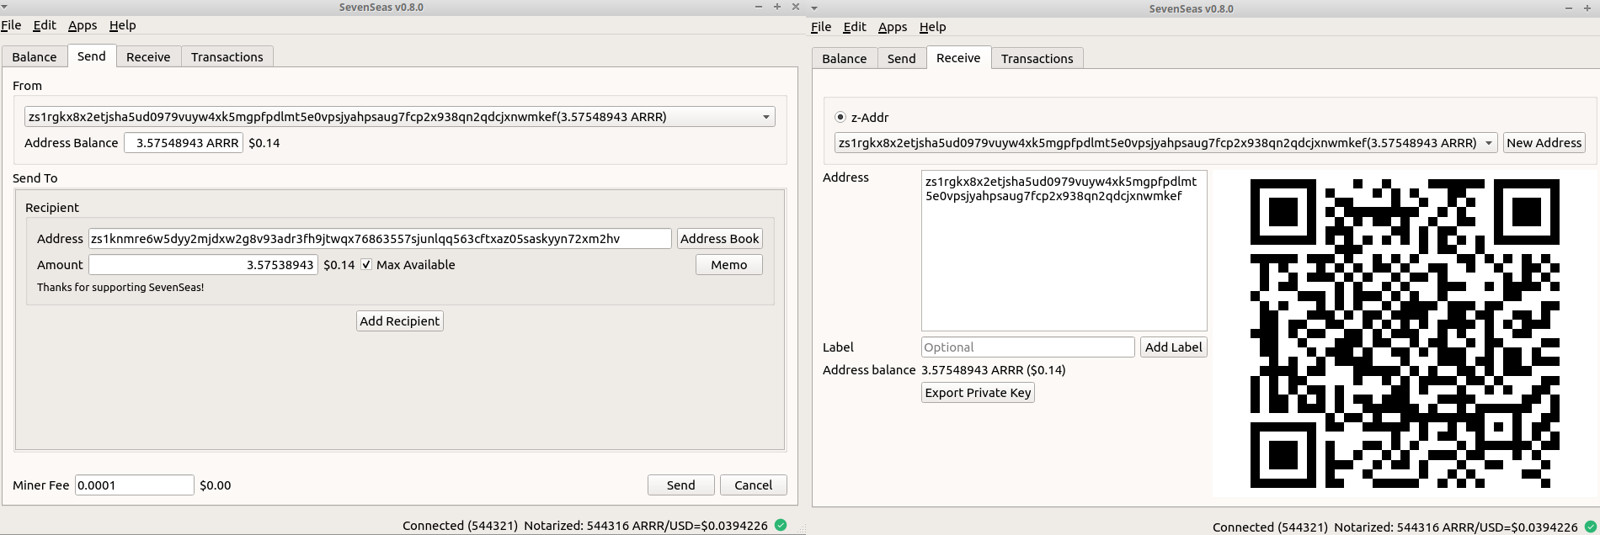Click the receive address QR code
The width and height of the screenshot is (1600, 535).
tap(1404, 333)
